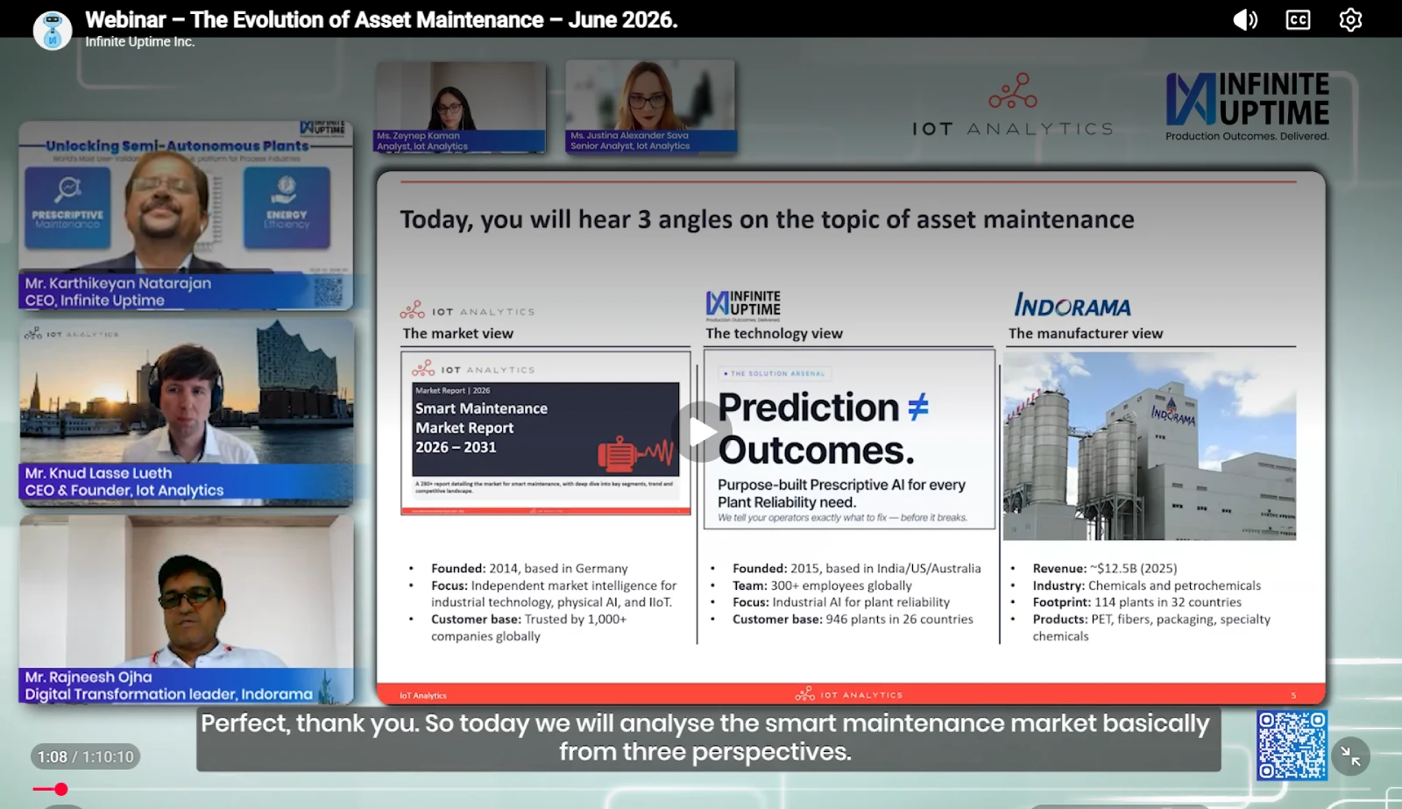The width and height of the screenshot is (1402, 809).
Task: Open the player settings gear
Action: pos(1350,19)
